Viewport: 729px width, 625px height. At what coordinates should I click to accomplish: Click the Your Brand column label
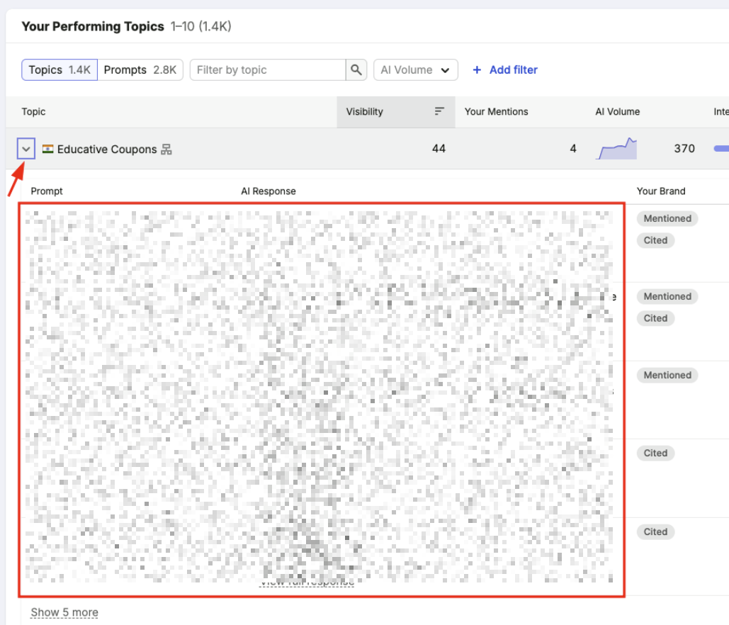coord(661,191)
